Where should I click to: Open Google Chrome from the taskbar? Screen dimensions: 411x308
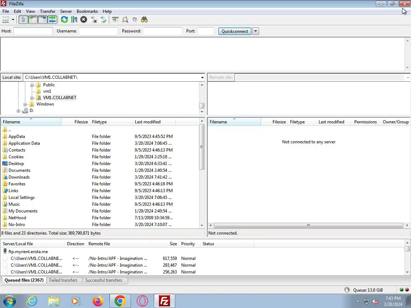[x=120, y=301]
